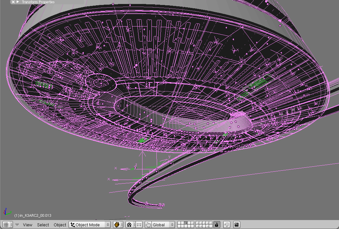Collapse the Transform Properties panel triangle
The height and width of the screenshot is (229, 339).
[18, 2]
